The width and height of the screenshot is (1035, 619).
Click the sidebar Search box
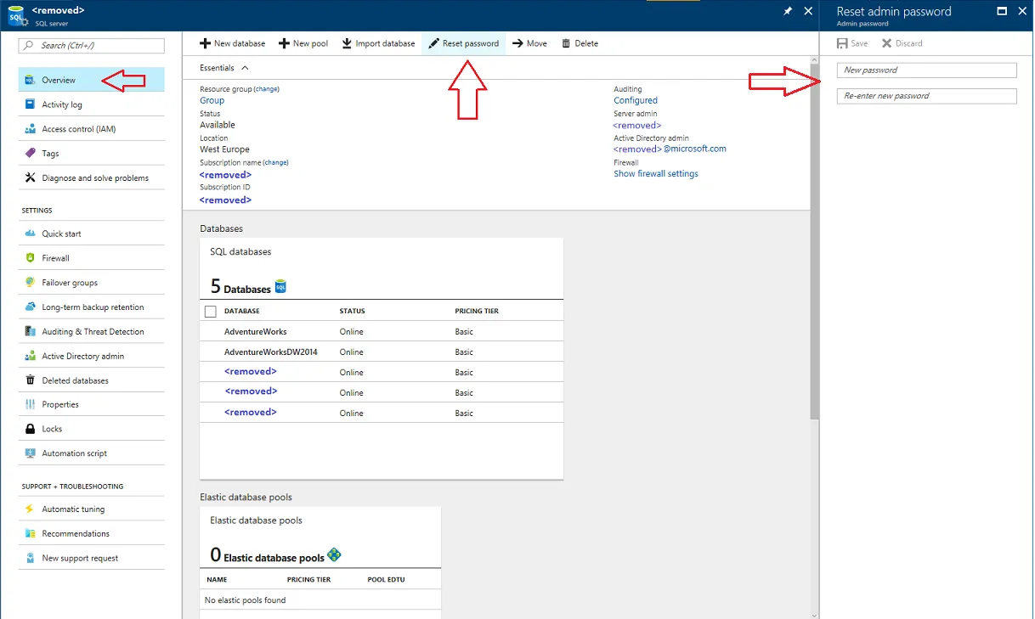pos(92,45)
